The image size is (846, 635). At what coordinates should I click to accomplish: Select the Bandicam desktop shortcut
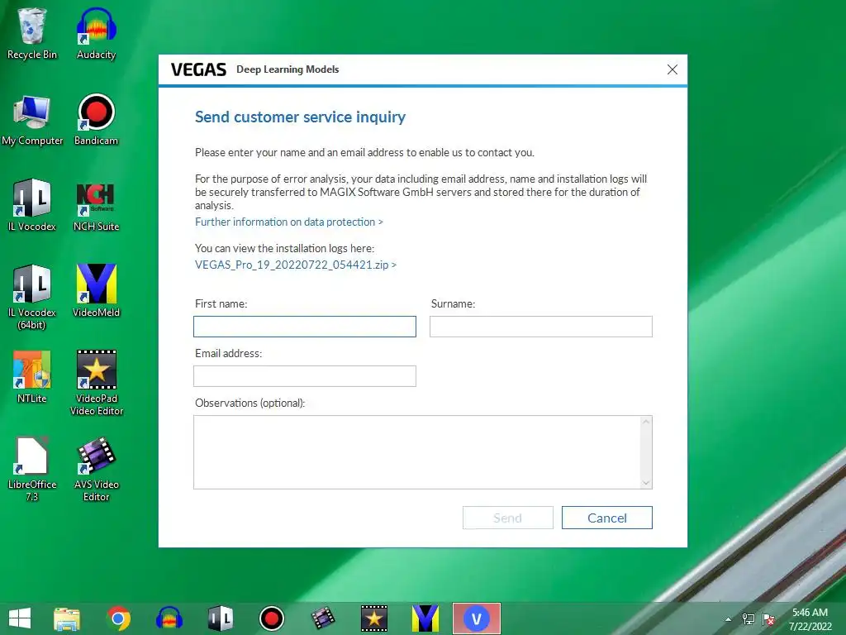click(96, 121)
